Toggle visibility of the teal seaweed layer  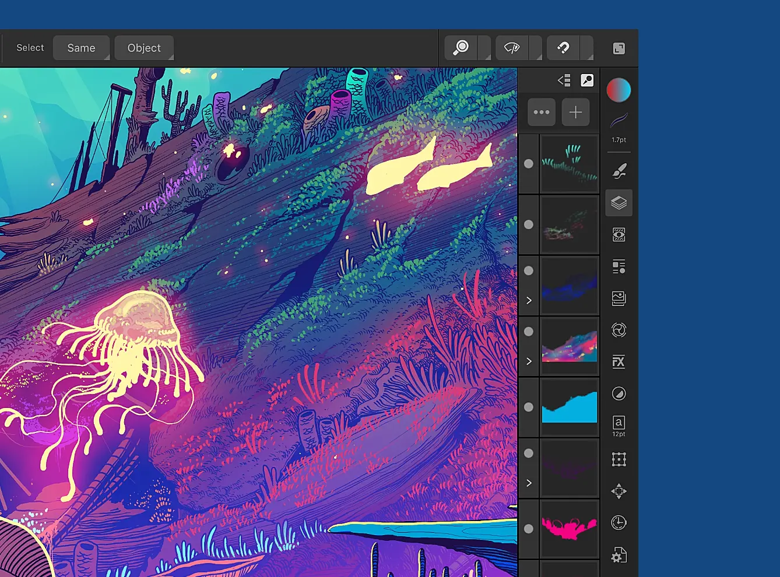[x=529, y=164]
